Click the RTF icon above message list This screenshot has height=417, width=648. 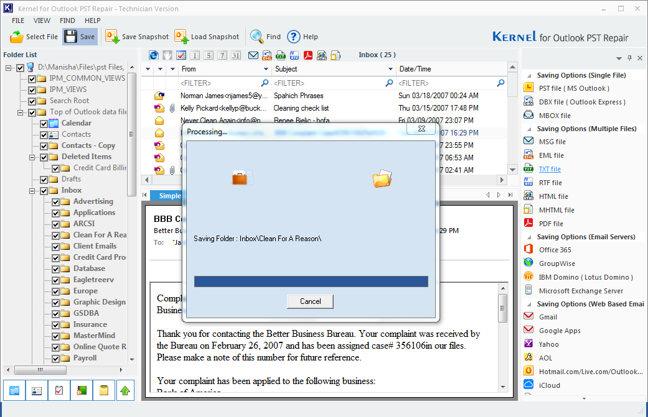coord(294,55)
